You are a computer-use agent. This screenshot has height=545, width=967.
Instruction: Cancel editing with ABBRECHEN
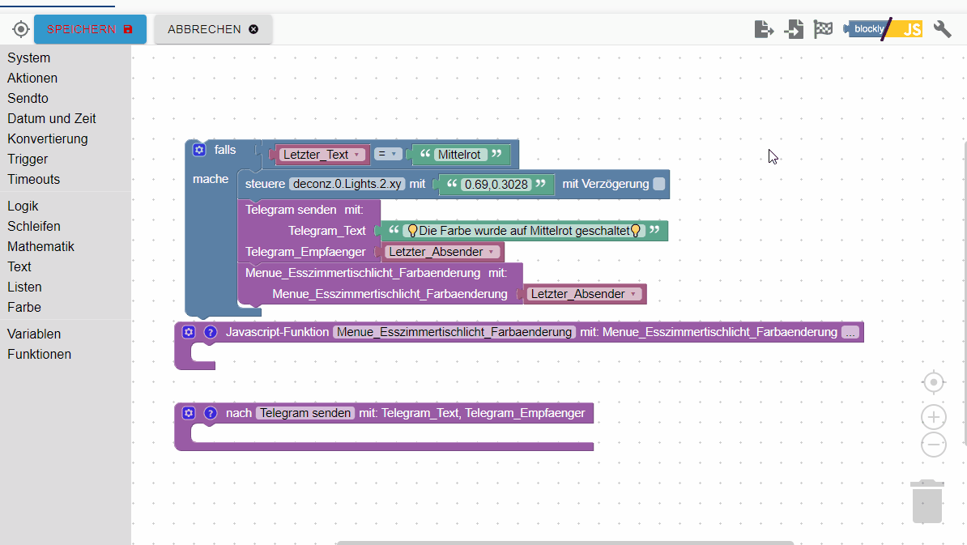[x=213, y=29]
